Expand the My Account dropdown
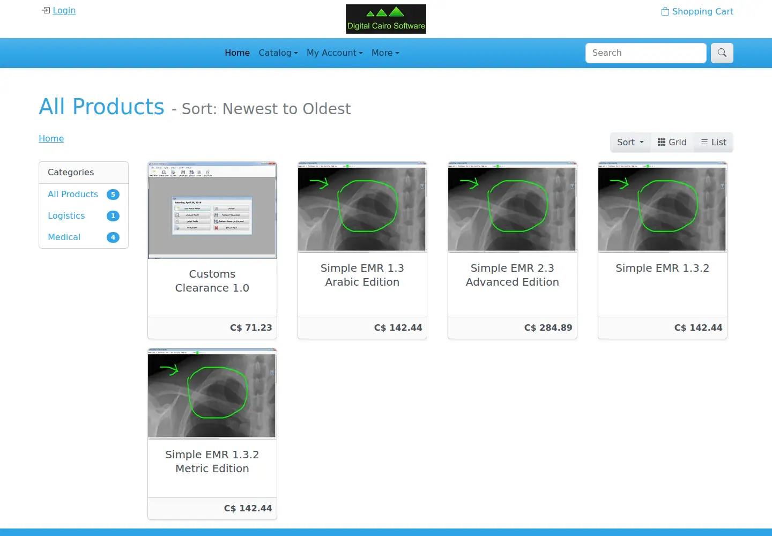Viewport: 772px width, 536px height. [x=335, y=53]
